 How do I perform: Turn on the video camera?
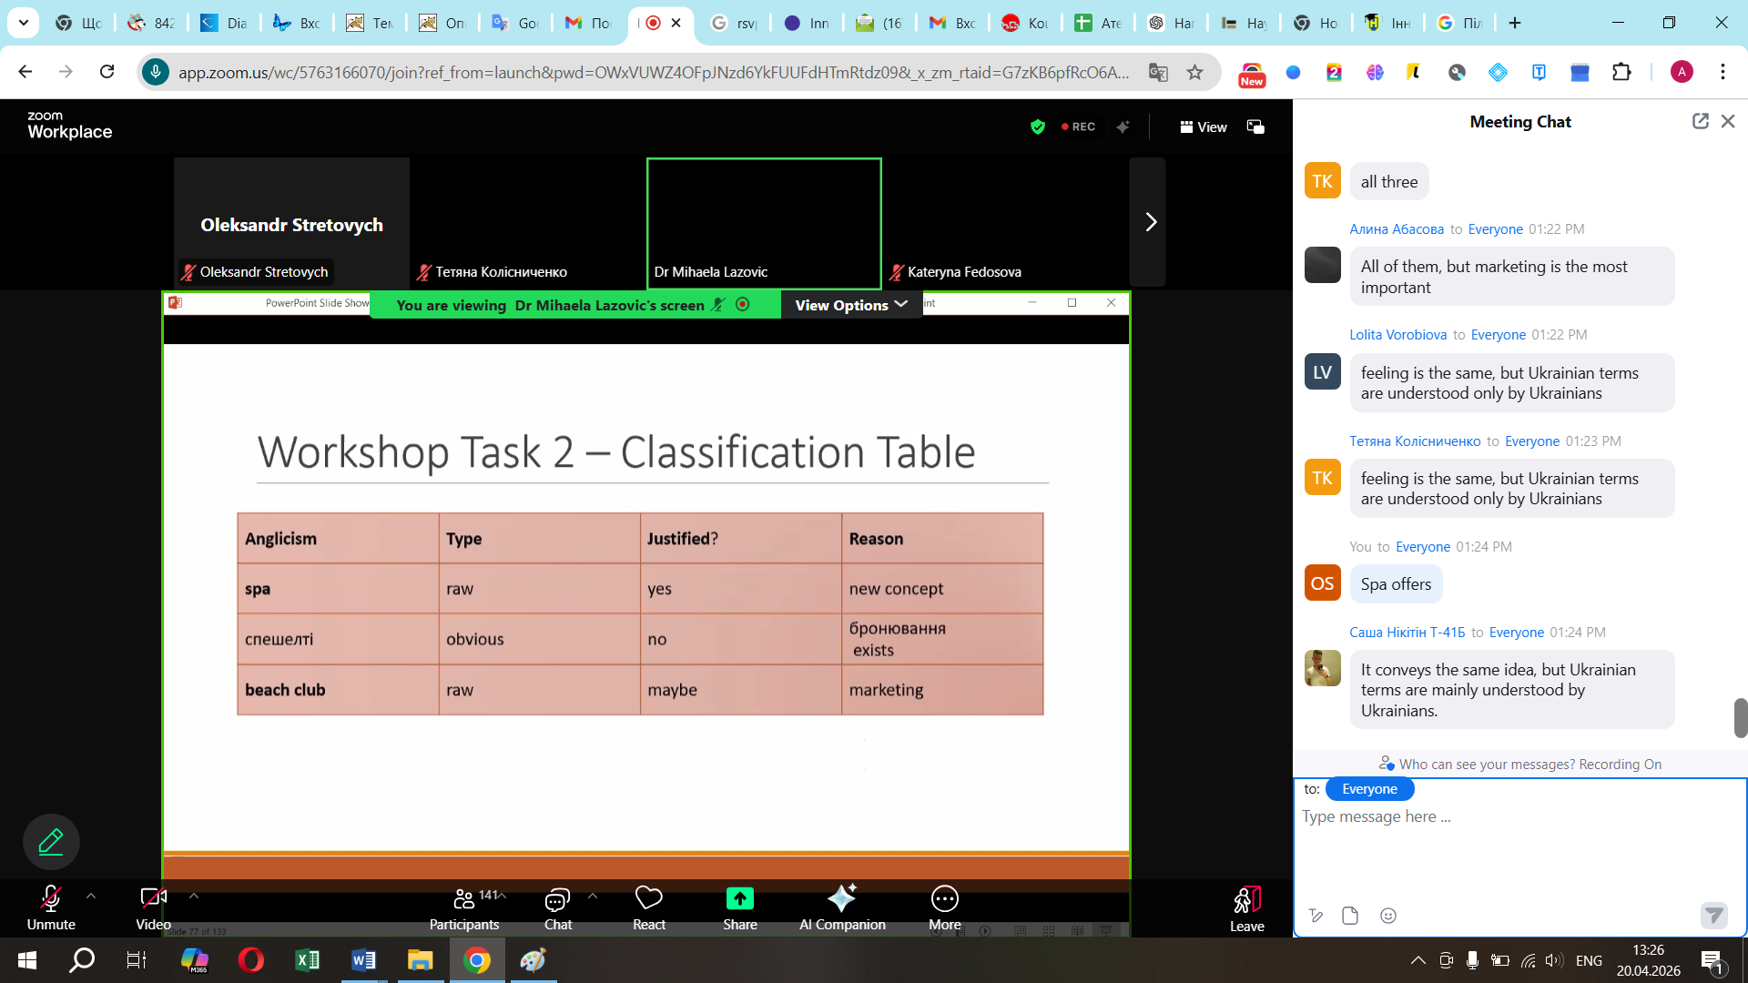(153, 899)
